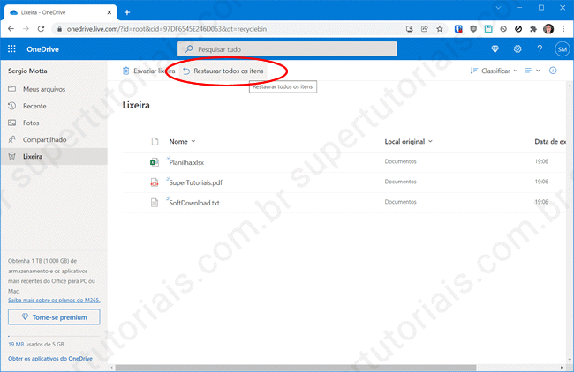
Task: Go to Meus arquivos in sidebar
Action: [42, 89]
